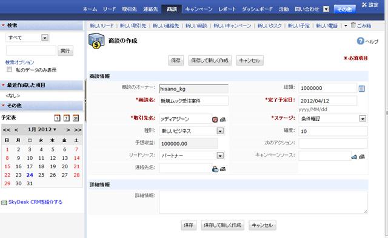Click the clear icon next to 取引先名

pos(222,120)
